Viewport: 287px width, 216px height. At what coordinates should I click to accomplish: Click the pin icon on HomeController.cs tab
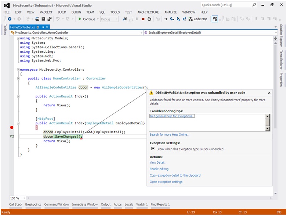[x=43, y=27]
